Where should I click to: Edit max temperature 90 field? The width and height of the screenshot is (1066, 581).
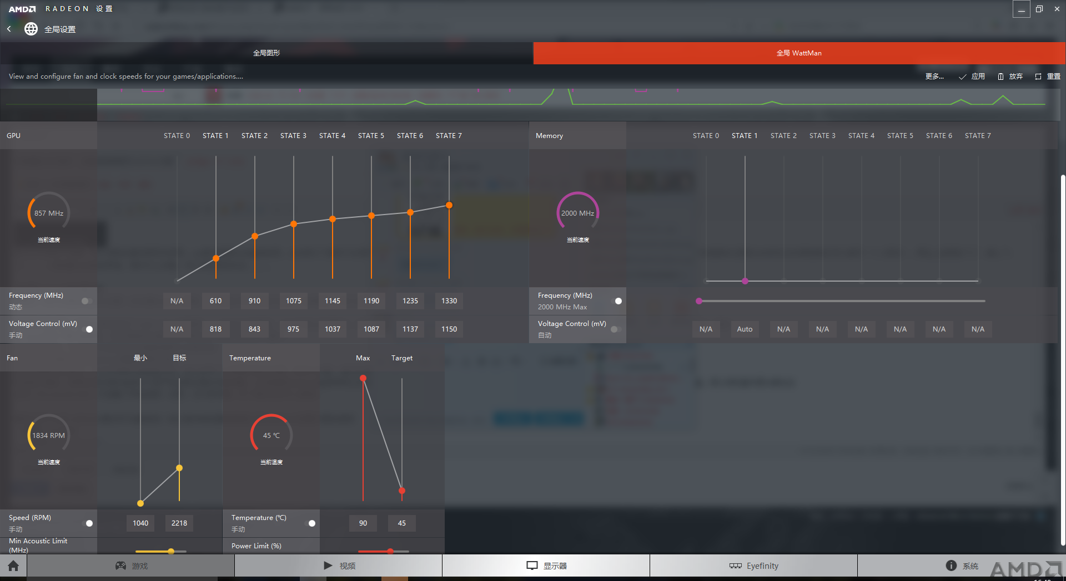pos(363,523)
